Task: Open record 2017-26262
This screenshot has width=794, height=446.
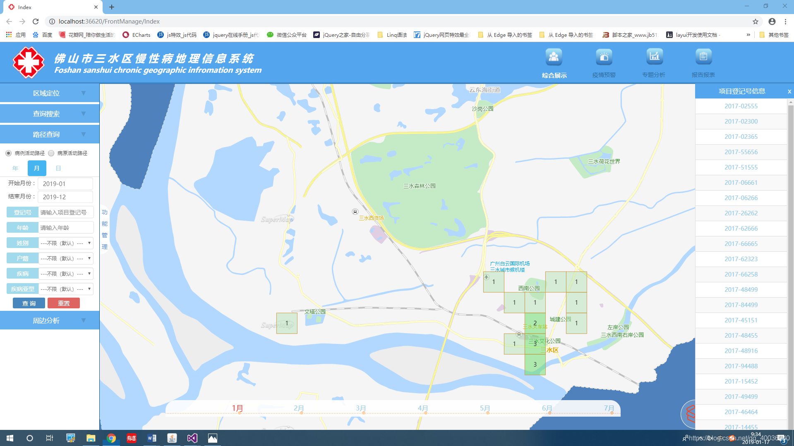Action: tap(741, 213)
